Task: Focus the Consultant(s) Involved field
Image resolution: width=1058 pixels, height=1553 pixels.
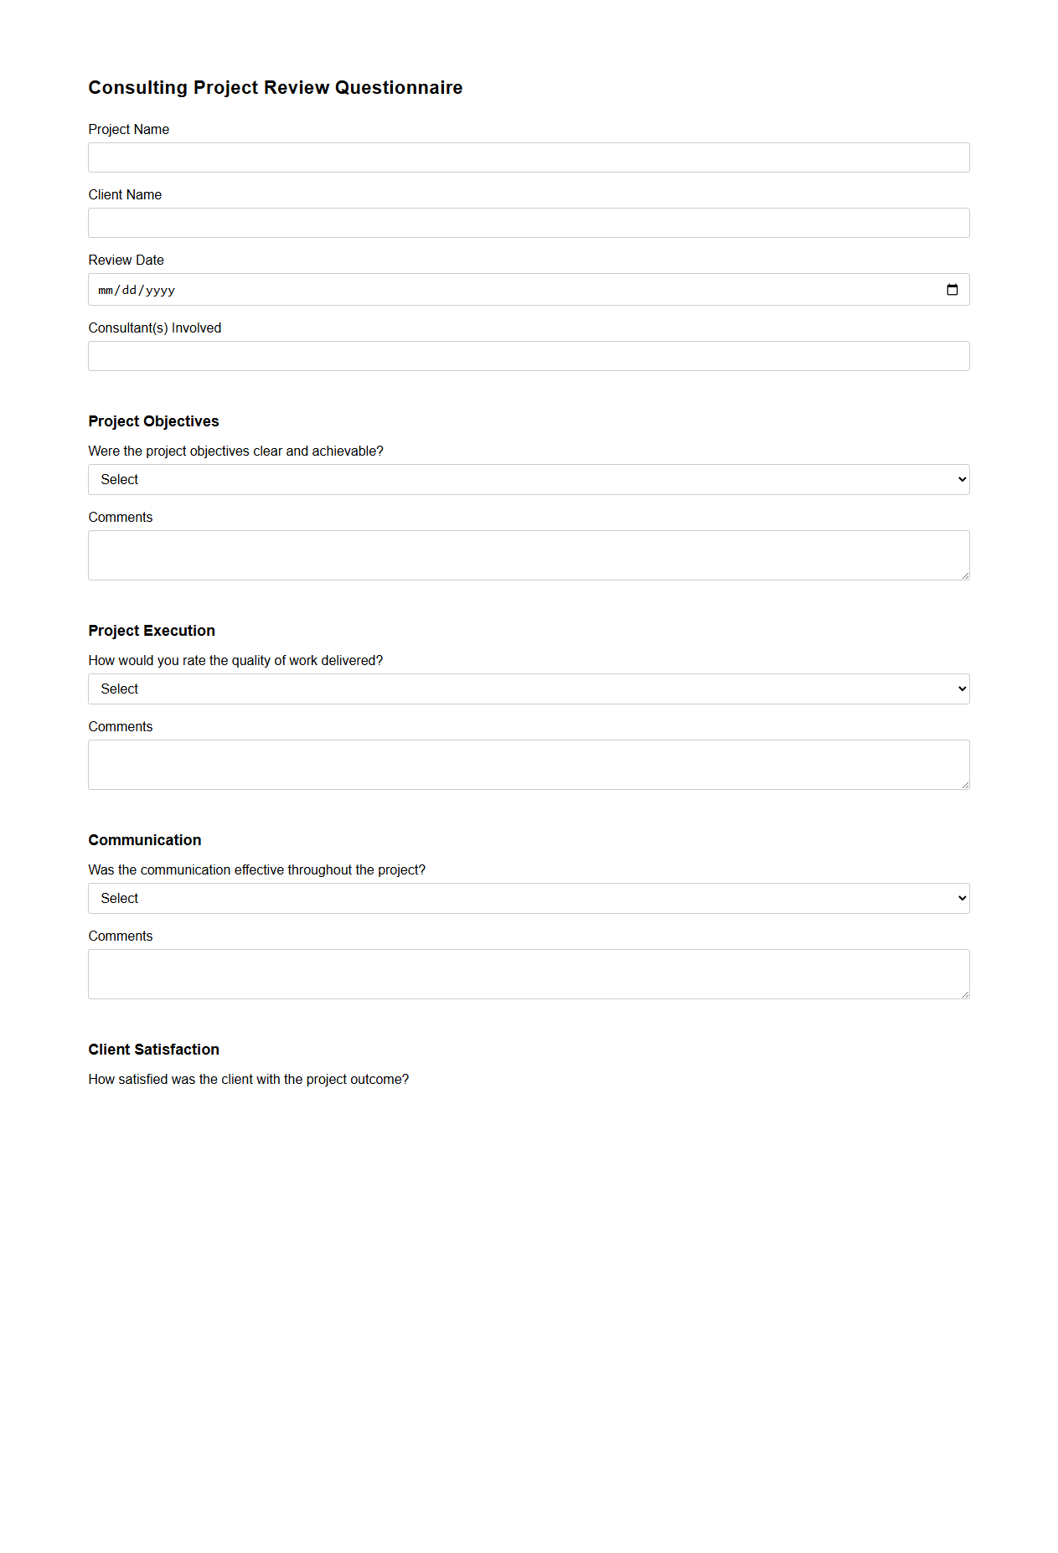Action: (x=528, y=355)
